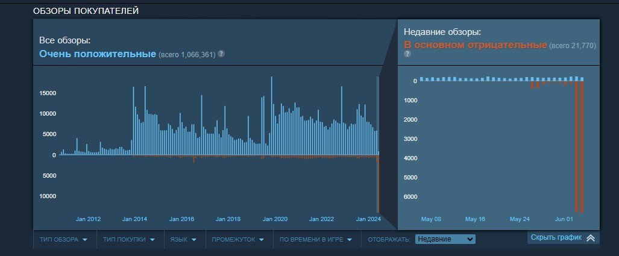Image resolution: width=619 pixels, height=256 pixels.
Task: Click the May 08 label on recent chart
Action: [431, 219]
